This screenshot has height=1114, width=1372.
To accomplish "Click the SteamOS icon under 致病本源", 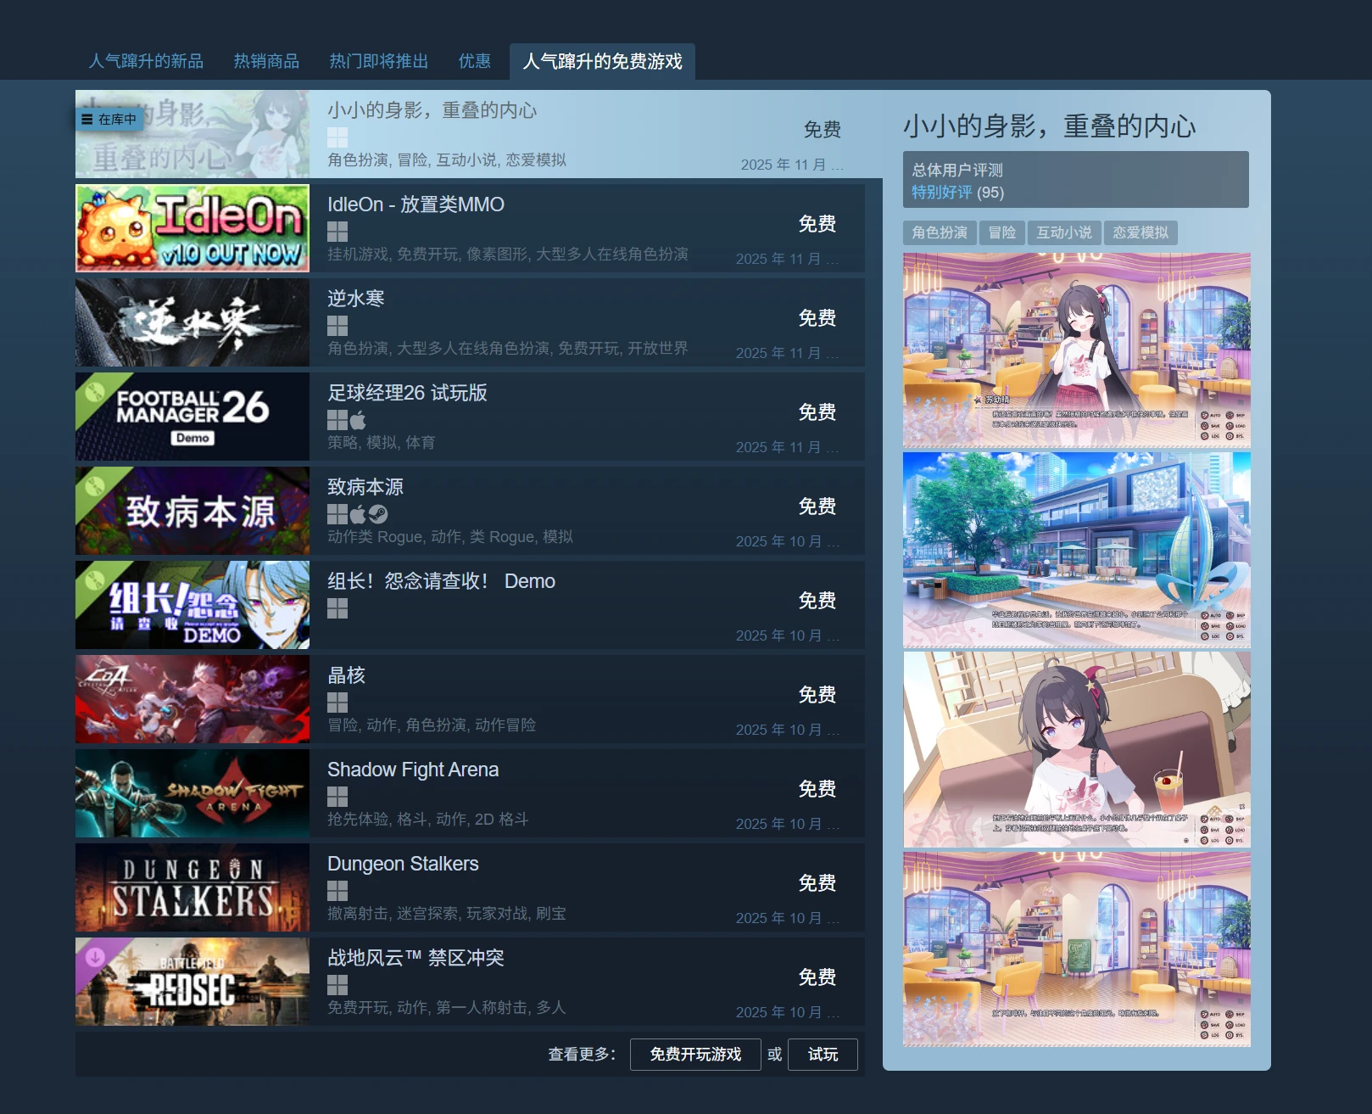I will tap(378, 514).
